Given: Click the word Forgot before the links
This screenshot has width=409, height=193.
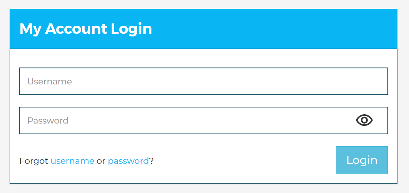Looking at the screenshot, I should (x=34, y=161).
